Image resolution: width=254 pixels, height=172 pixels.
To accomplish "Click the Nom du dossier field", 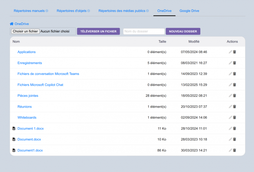I will pos(144,31).
